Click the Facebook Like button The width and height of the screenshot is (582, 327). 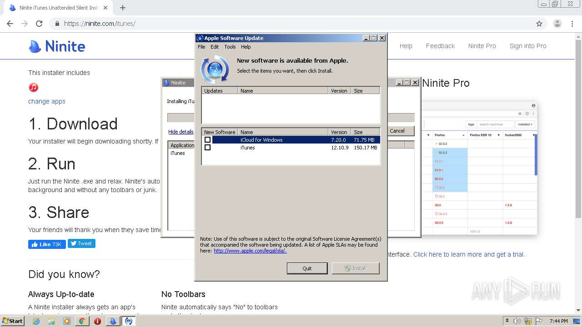pos(47,244)
